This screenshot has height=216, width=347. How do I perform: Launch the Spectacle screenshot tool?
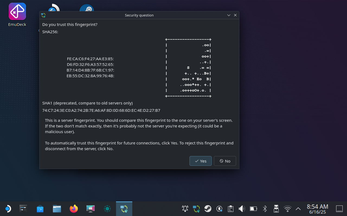point(90,208)
